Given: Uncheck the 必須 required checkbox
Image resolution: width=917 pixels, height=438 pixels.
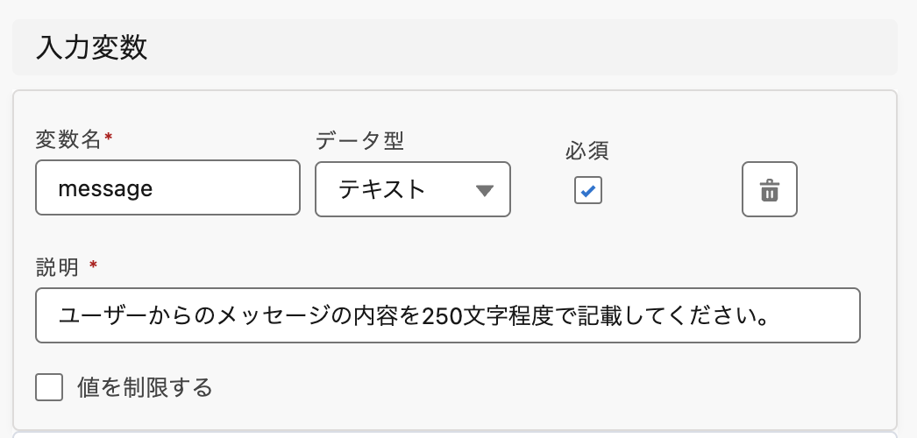Looking at the screenshot, I should (x=587, y=190).
